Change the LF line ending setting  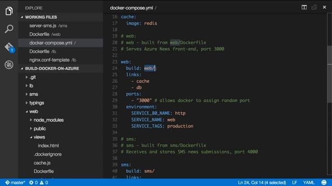point(295,182)
